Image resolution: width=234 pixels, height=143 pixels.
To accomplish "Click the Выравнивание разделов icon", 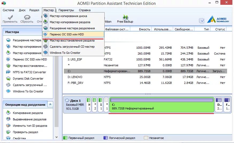I will [x=8, y=119].
